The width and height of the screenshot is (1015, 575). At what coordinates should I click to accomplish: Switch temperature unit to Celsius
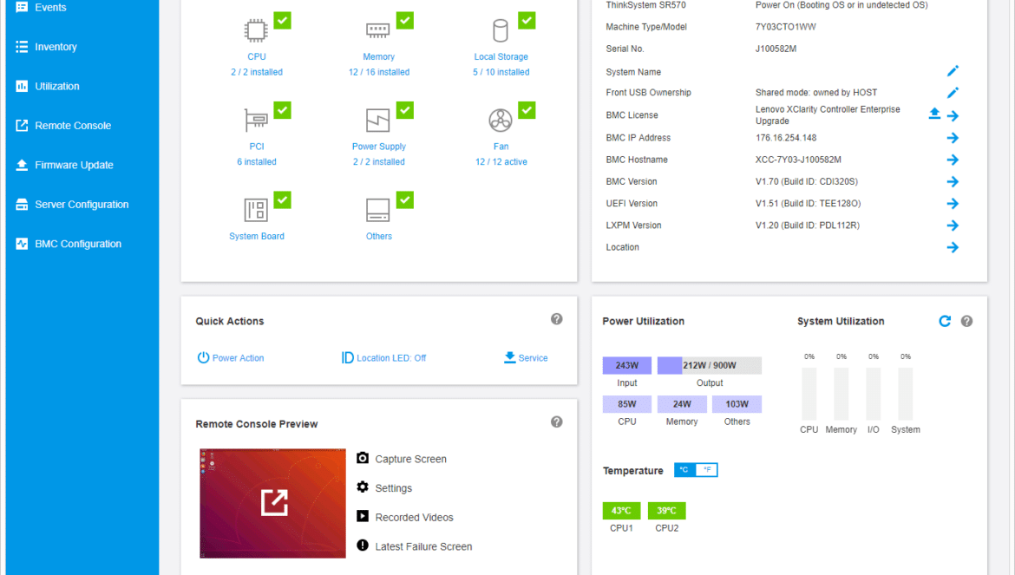684,469
